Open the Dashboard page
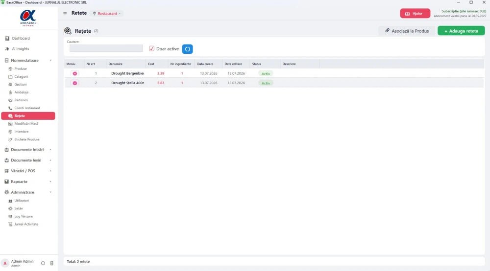The width and height of the screenshot is (490, 271). pyautogui.click(x=21, y=38)
